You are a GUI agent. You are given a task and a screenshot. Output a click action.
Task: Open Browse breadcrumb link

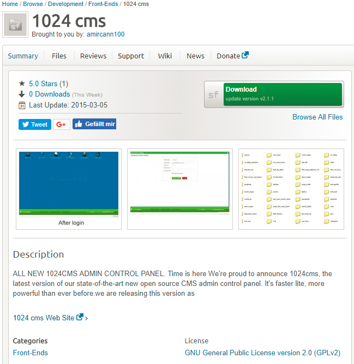33,4
